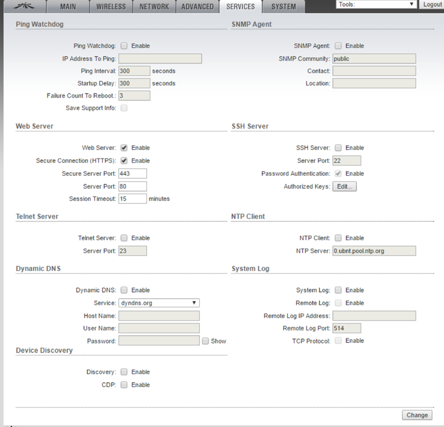Click the NTP Server field
The height and width of the screenshot is (427, 444).
click(374, 250)
